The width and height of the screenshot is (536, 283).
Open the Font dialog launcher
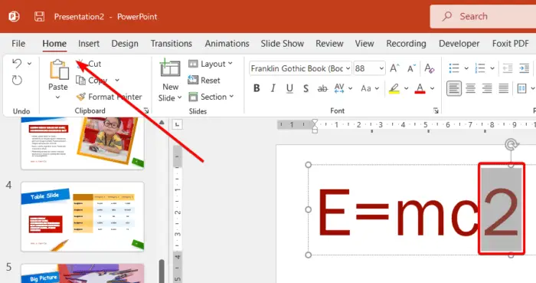click(436, 111)
